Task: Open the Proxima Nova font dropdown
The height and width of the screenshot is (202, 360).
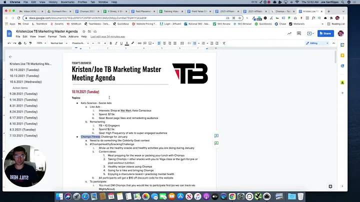Action: pyautogui.click(x=80, y=43)
